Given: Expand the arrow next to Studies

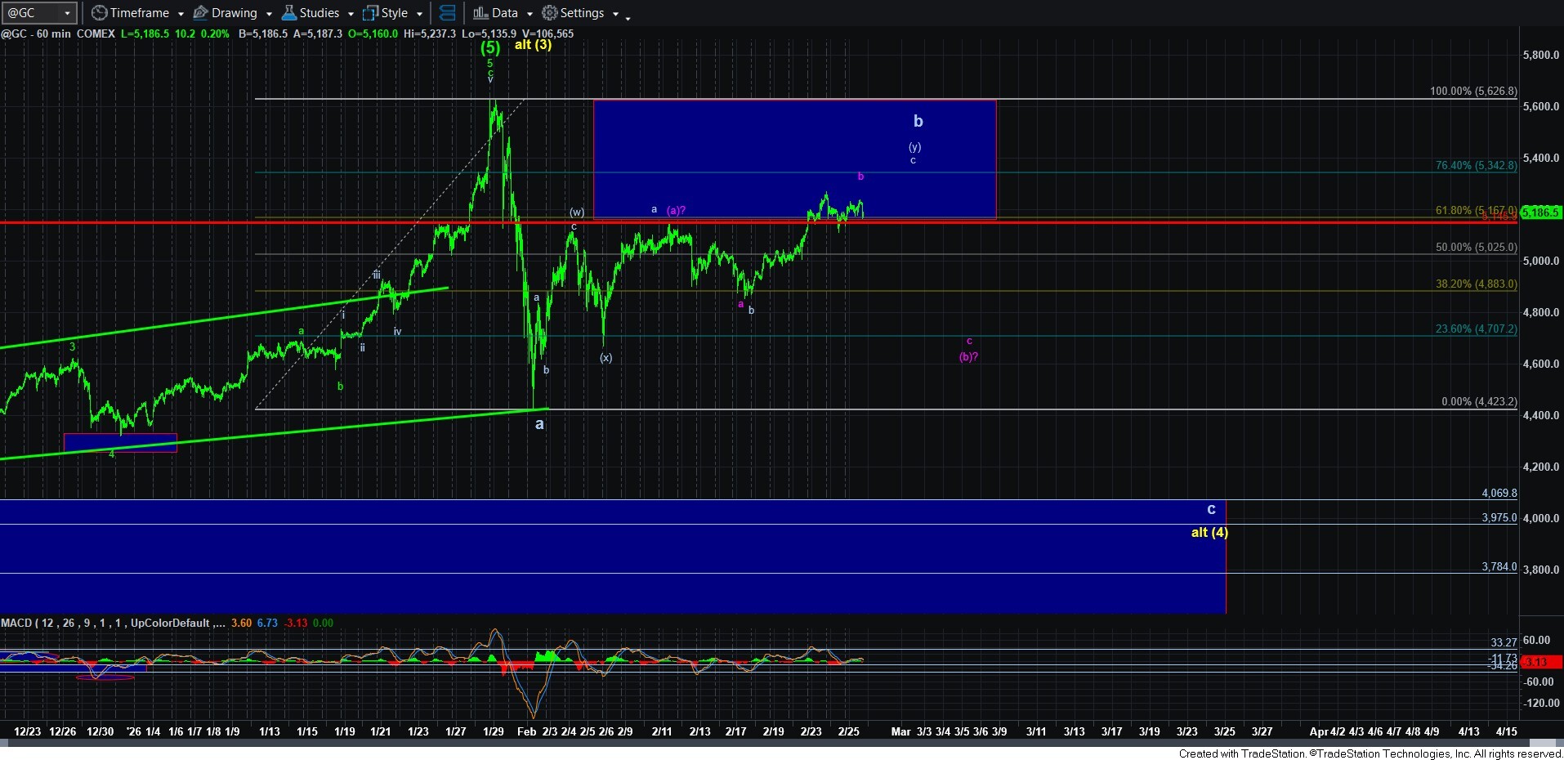Looking at the screenshot, I should [x=351, y=14].
